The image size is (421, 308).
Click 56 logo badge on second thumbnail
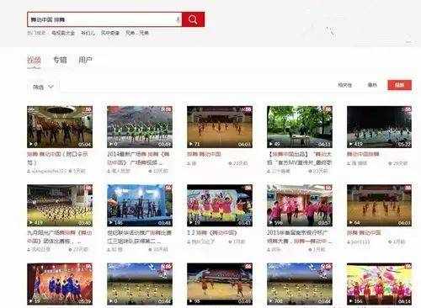tap(168, 109)
